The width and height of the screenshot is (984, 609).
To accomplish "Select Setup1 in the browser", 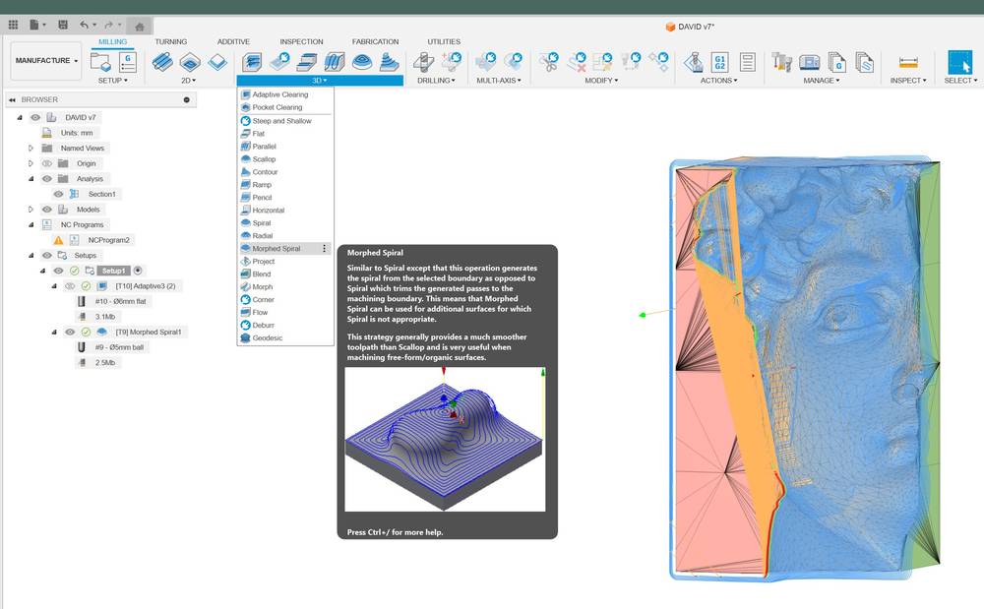I will click(x=113, y=271).
